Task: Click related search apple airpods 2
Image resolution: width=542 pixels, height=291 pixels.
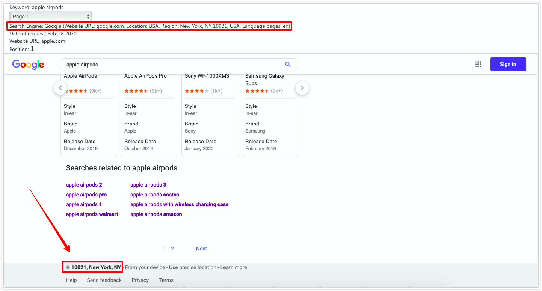Action: [x=84, y=185]
